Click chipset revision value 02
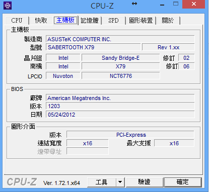Viewport: 209px width, 192px height. 186,58
